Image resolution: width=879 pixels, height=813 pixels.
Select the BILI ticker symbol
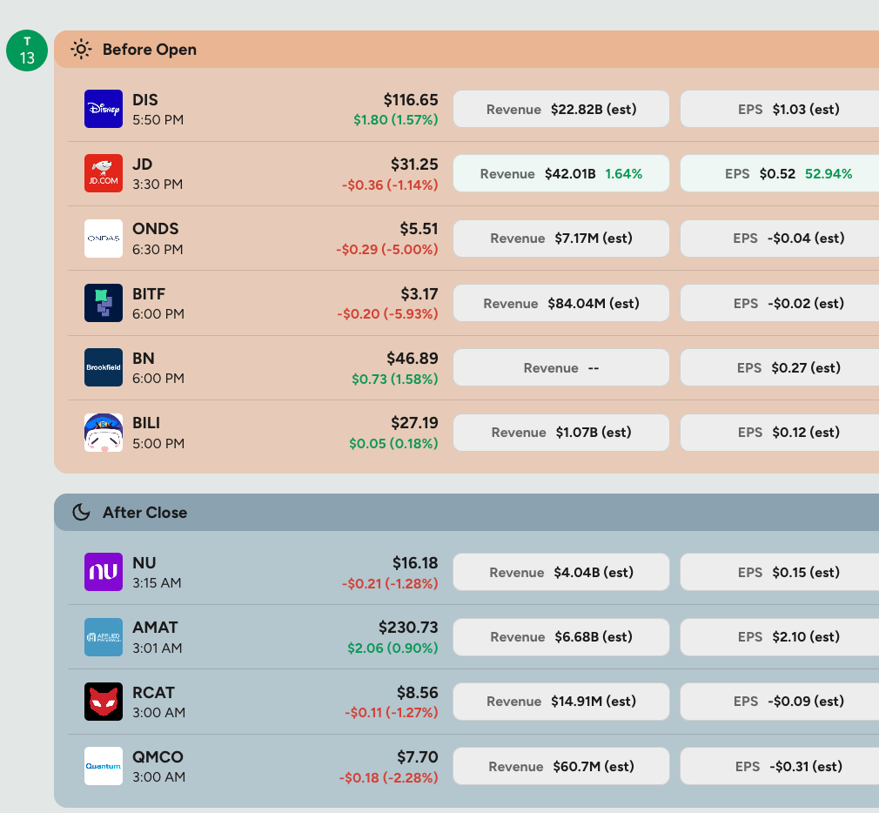pyautogui.click(x=146, y=423)
